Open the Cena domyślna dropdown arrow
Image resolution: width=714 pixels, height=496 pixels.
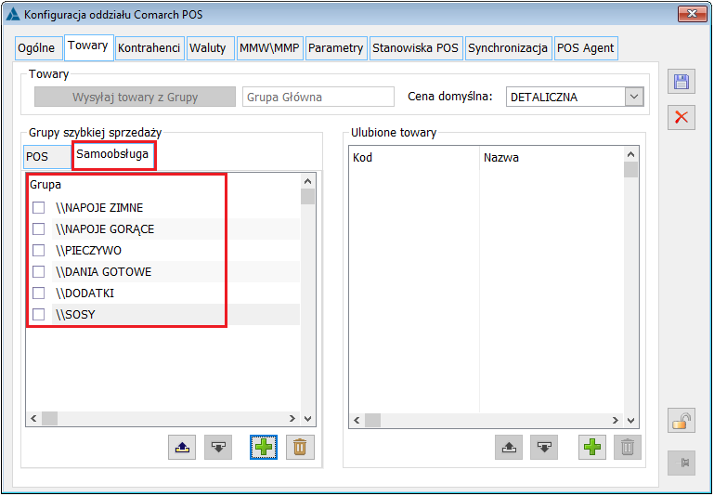tap(634, 97)
